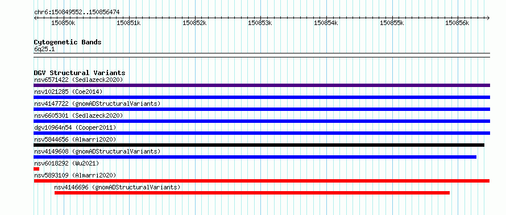Click the 150855k ruler tick label
The image size is (506, 215).
pos(392,23)
